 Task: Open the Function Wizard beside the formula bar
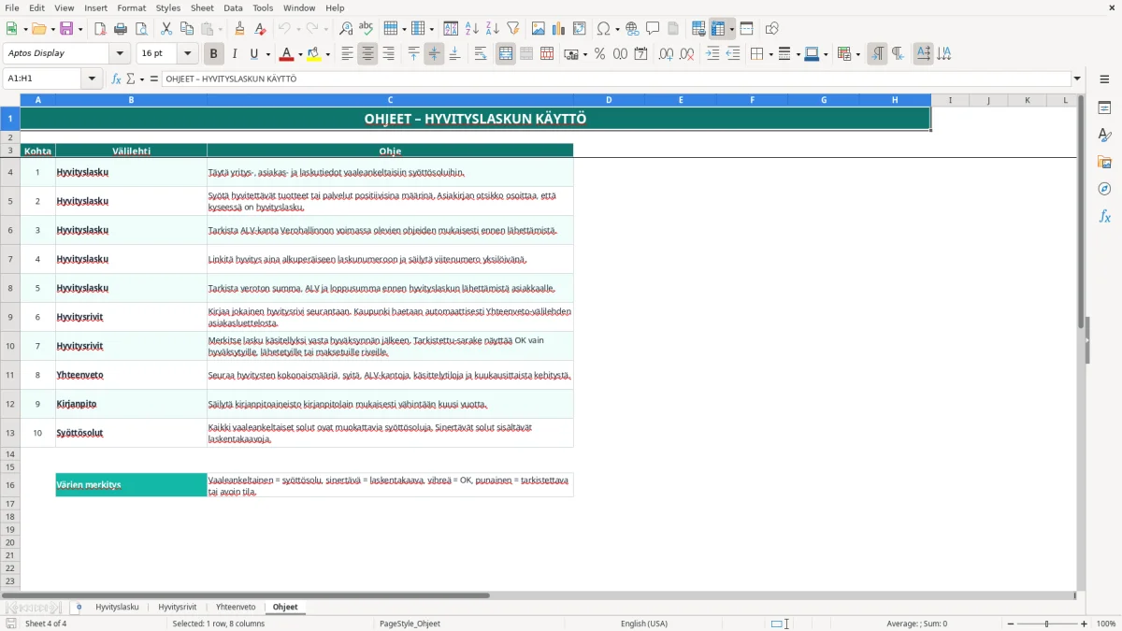117,79
